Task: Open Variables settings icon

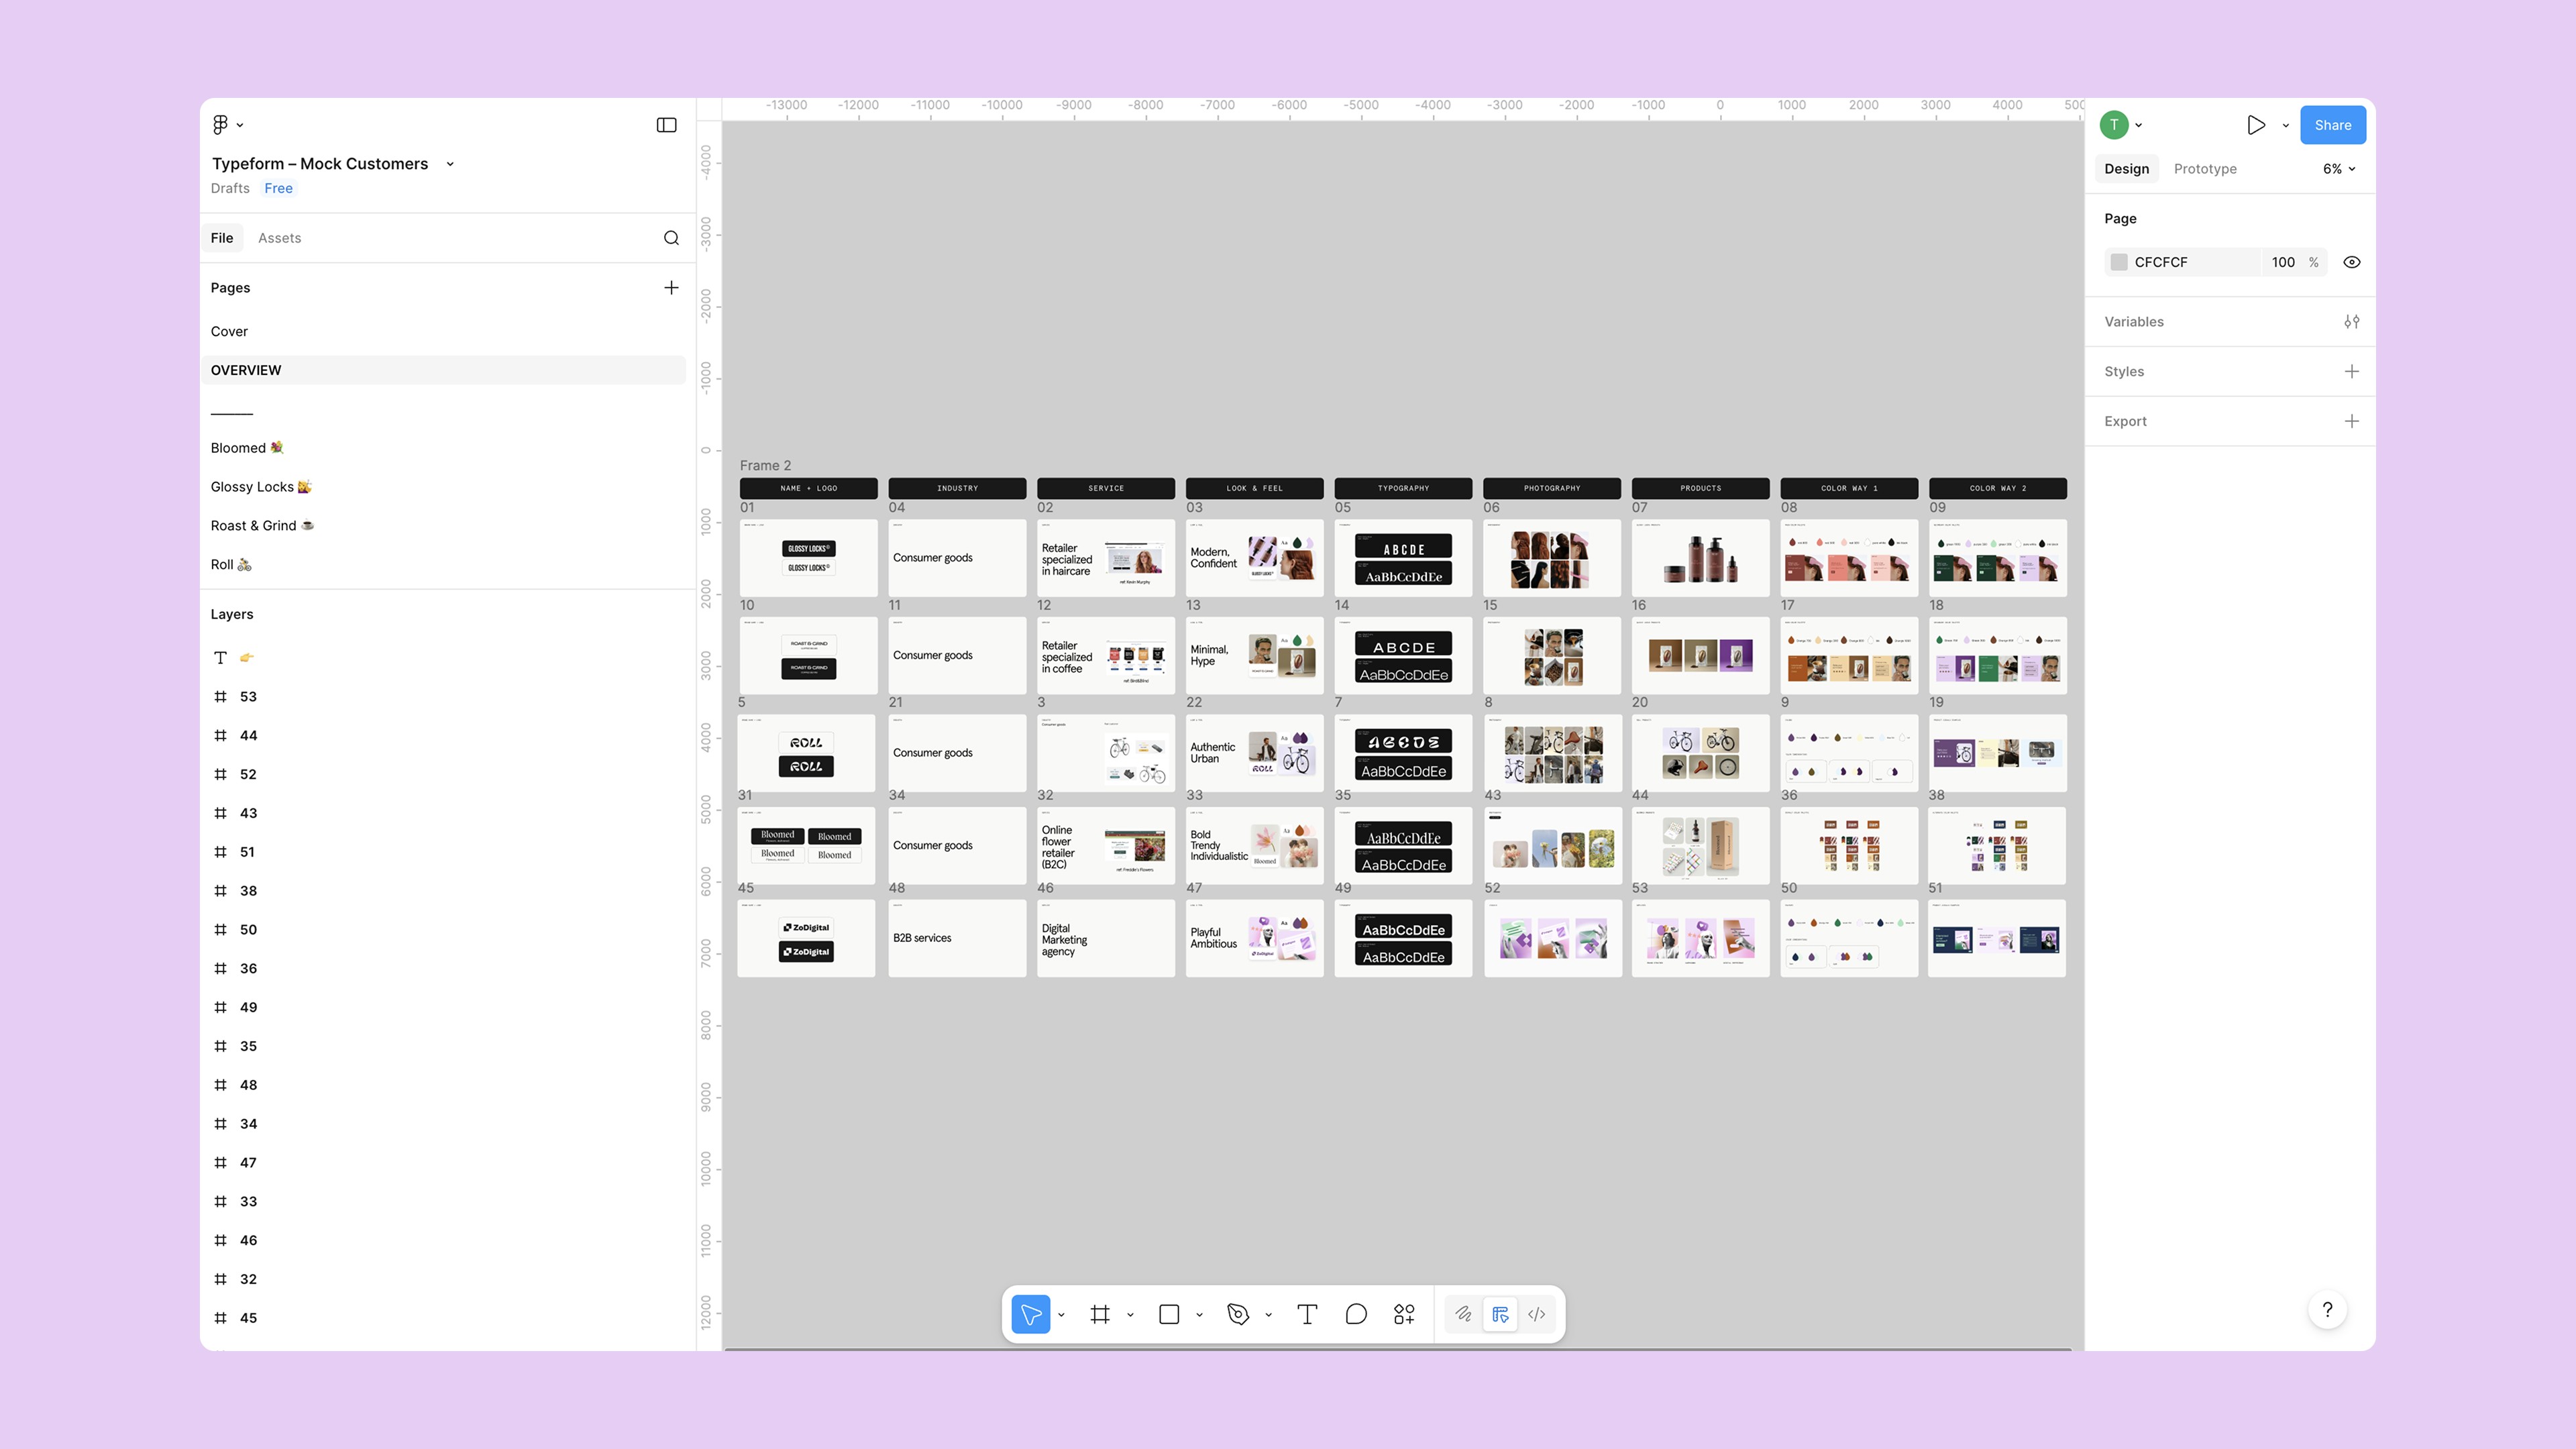Action: point(2351,322)
